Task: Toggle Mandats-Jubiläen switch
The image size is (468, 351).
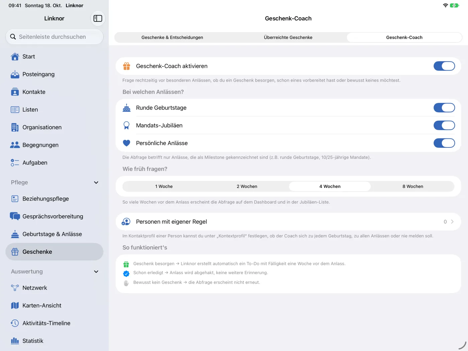Action: point(444,125)
